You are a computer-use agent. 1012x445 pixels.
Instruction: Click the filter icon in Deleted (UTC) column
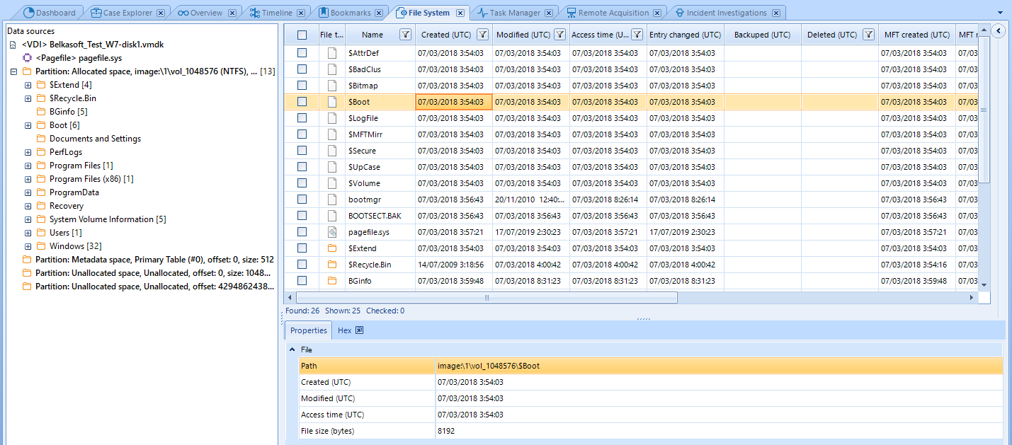click(868, 35)
